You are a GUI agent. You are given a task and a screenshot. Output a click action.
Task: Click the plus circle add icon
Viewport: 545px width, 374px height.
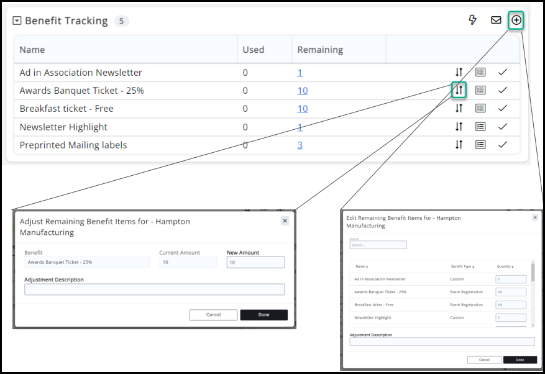pyautogui.click(x=516, y=20)
